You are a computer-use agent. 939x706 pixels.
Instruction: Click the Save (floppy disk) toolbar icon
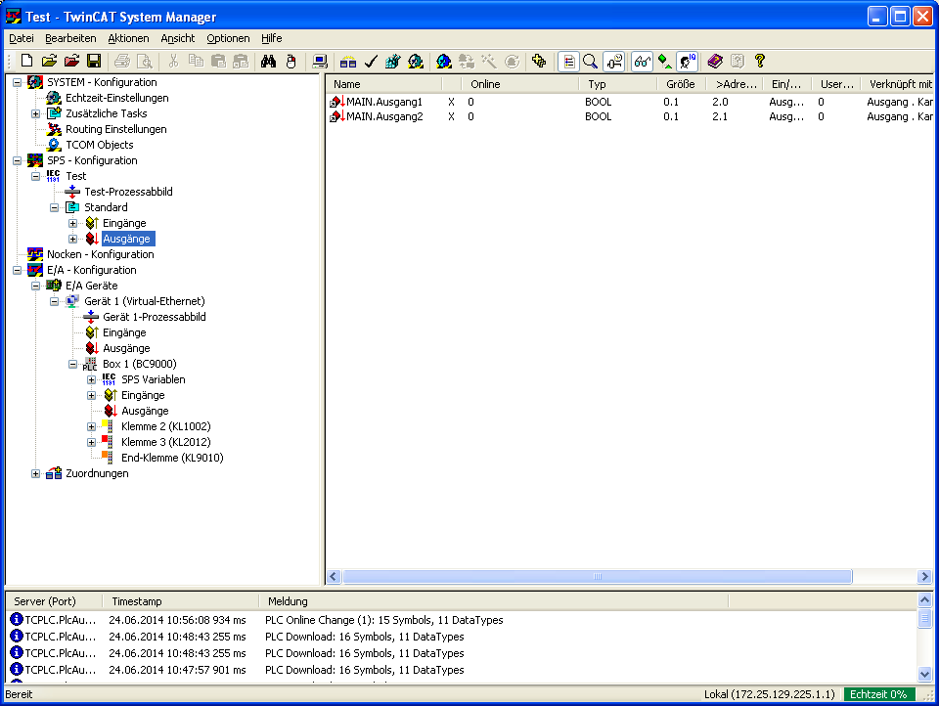pyautogui.click(x=94, y=61)
